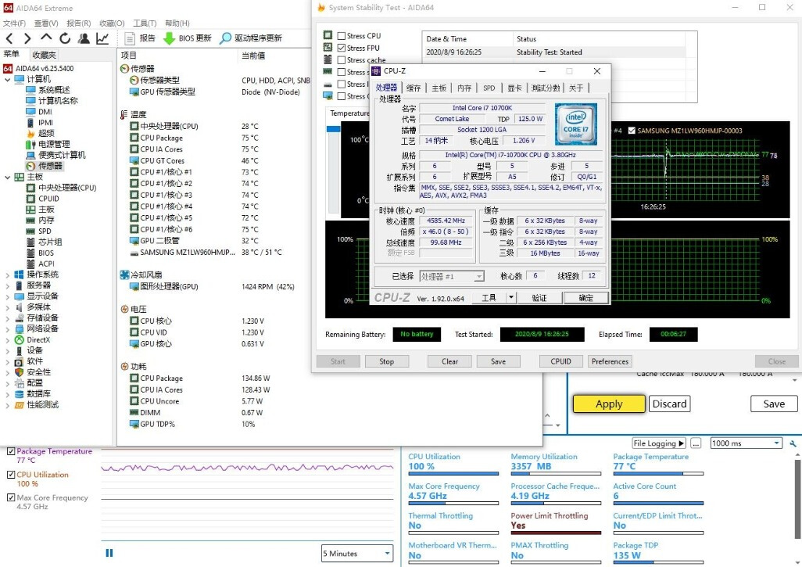Click the BIOS update green arrow icon
The height and width of the screenshot is (567, 802).
point(169,38)
